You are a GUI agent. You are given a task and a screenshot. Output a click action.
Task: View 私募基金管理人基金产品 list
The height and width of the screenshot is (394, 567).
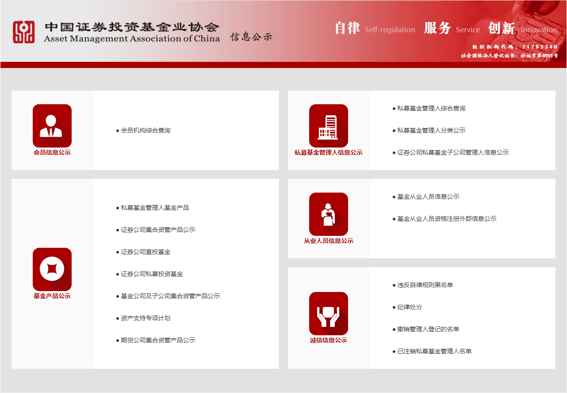coord(155,208)
